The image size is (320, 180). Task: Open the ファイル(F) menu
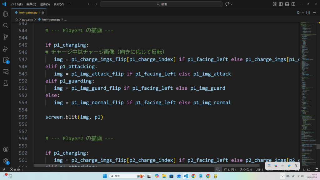click(17, 4)
